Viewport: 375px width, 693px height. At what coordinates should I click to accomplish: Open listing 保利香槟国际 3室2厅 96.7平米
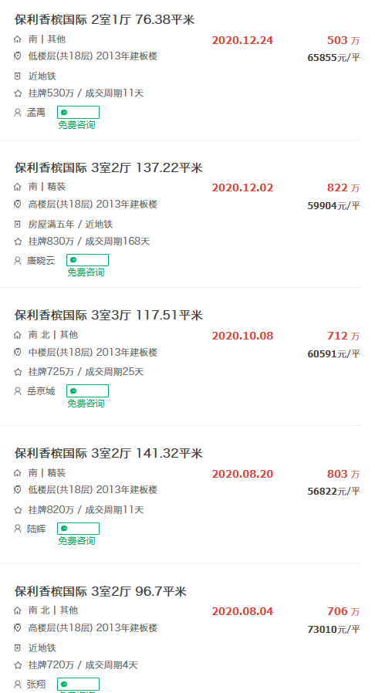click(x=100, y=591)
